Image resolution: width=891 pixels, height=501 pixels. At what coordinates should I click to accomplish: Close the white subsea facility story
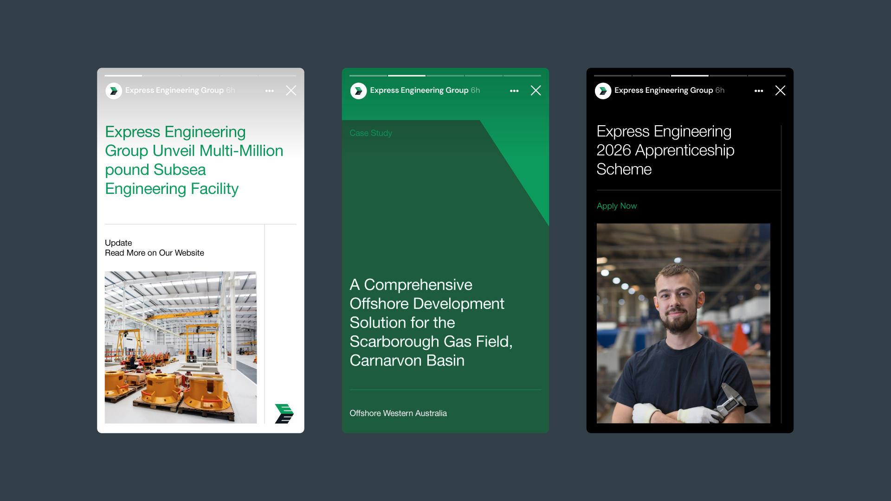[x=291, y=90]
